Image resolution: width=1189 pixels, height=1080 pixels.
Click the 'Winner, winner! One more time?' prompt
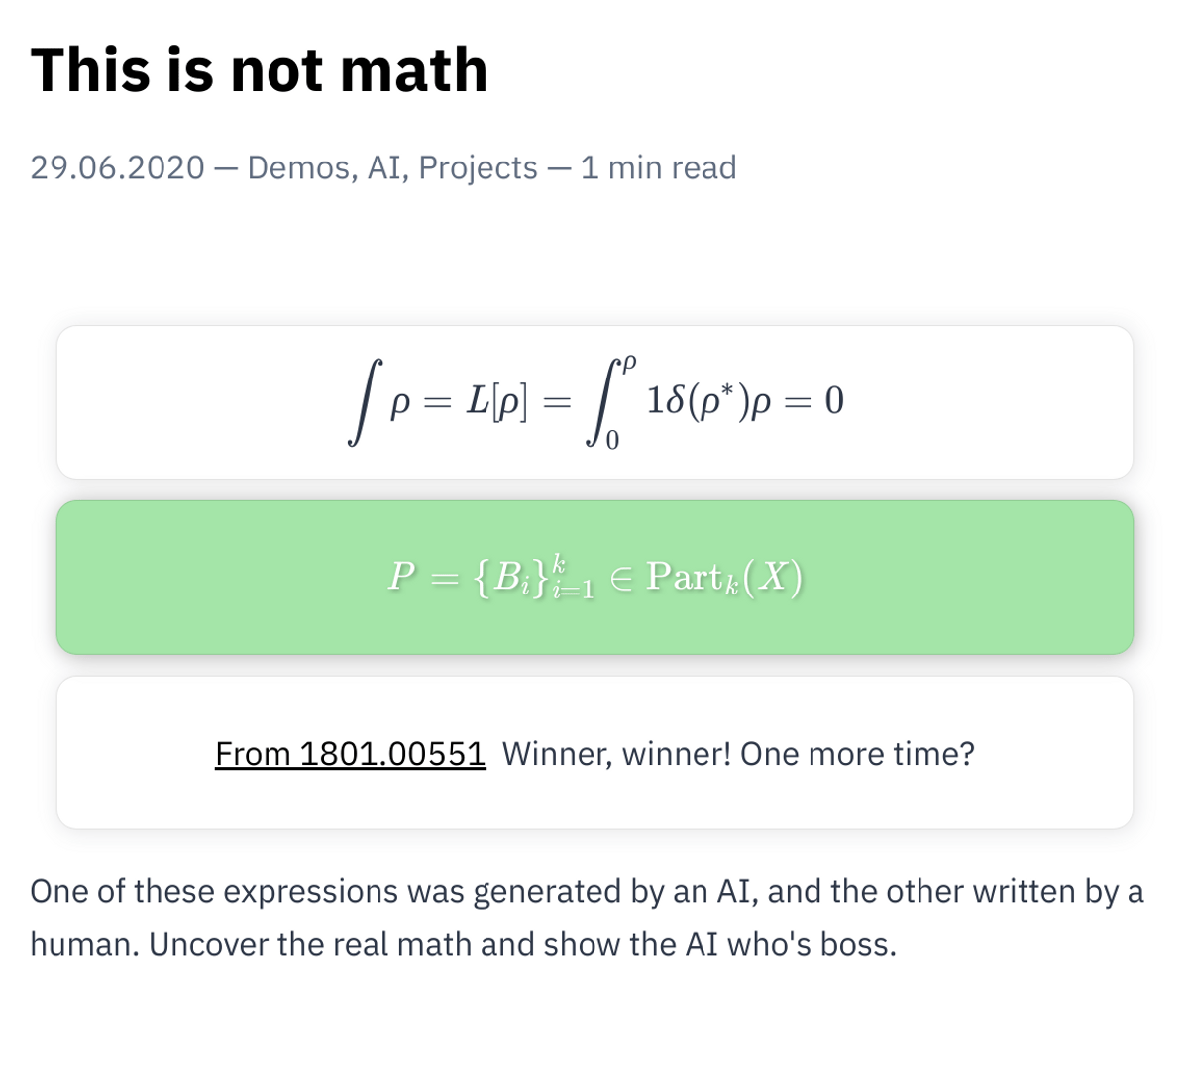(738, 754)
